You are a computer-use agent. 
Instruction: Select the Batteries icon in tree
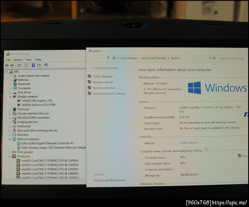coord(15,80)
